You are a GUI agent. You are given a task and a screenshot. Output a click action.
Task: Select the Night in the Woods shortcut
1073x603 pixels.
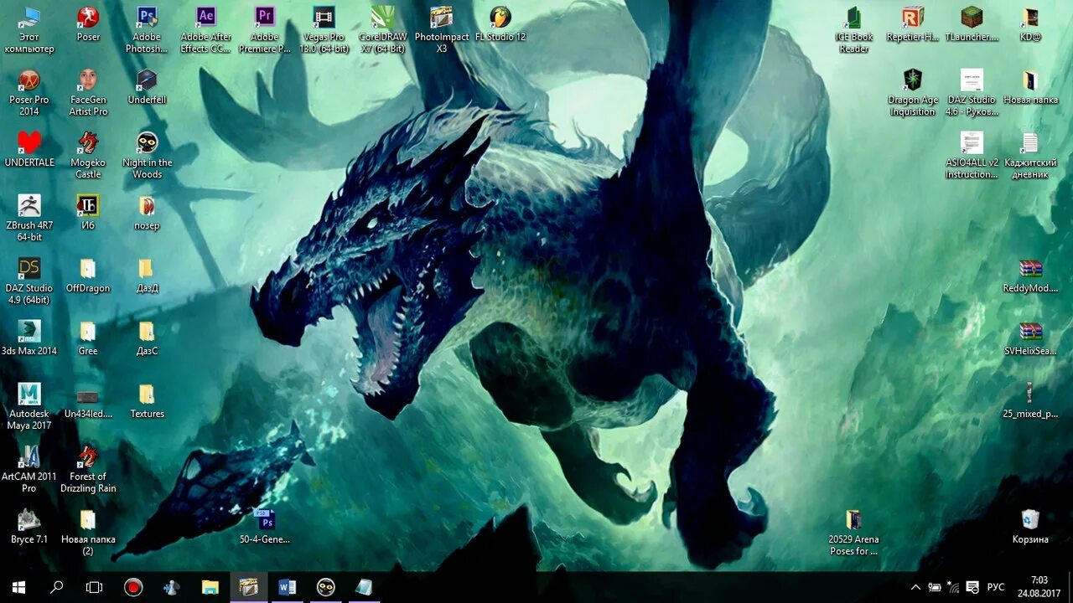click(x=147, y=156)
